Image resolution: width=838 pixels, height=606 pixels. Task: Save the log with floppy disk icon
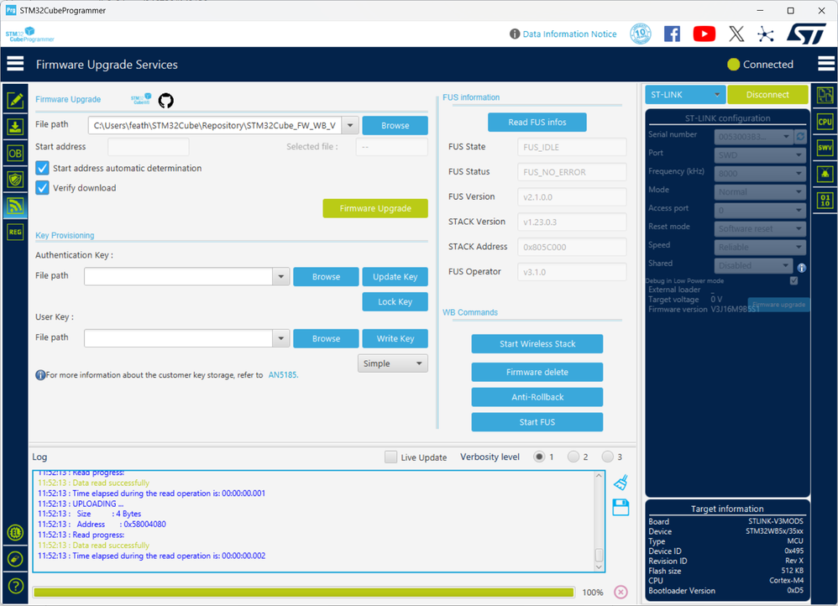621,507
